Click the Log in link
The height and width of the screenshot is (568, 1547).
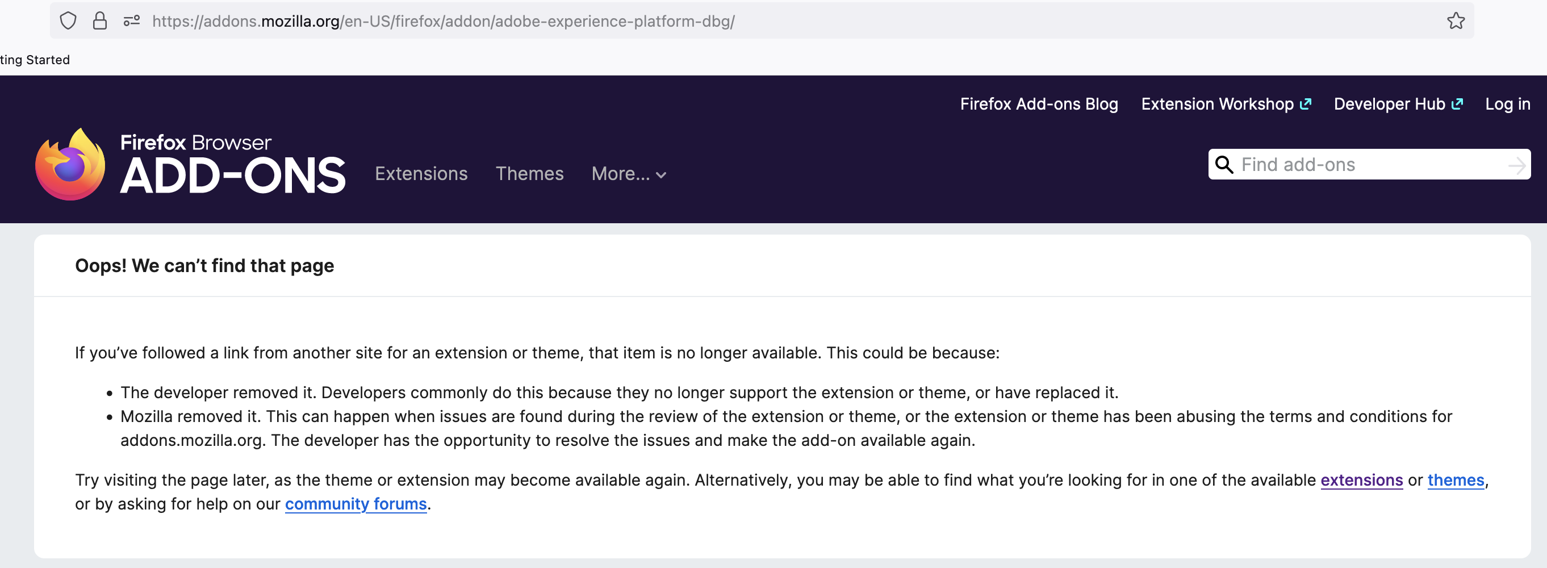(x=1507, y=104)
